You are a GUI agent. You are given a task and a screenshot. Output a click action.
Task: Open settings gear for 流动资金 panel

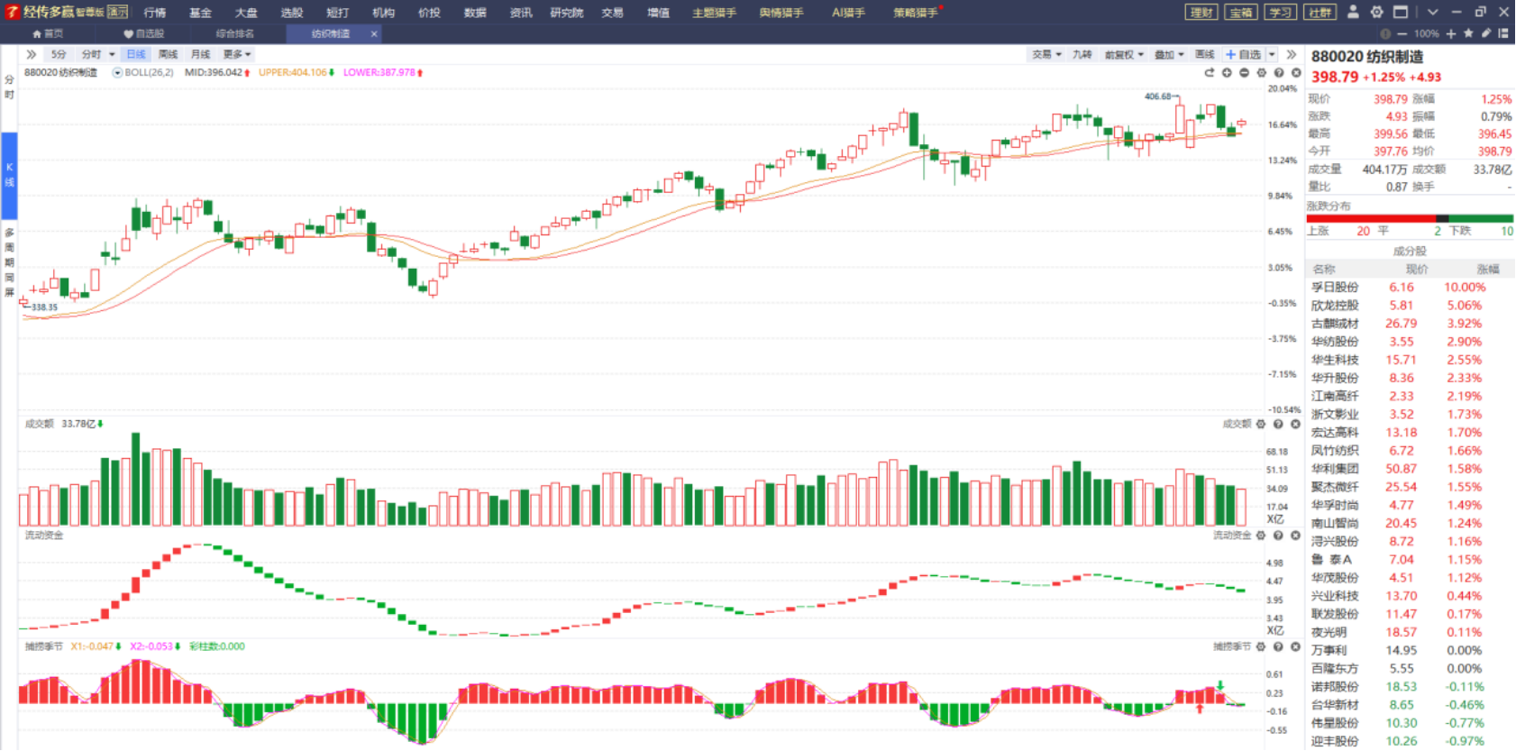click(x=1261, y=536)
